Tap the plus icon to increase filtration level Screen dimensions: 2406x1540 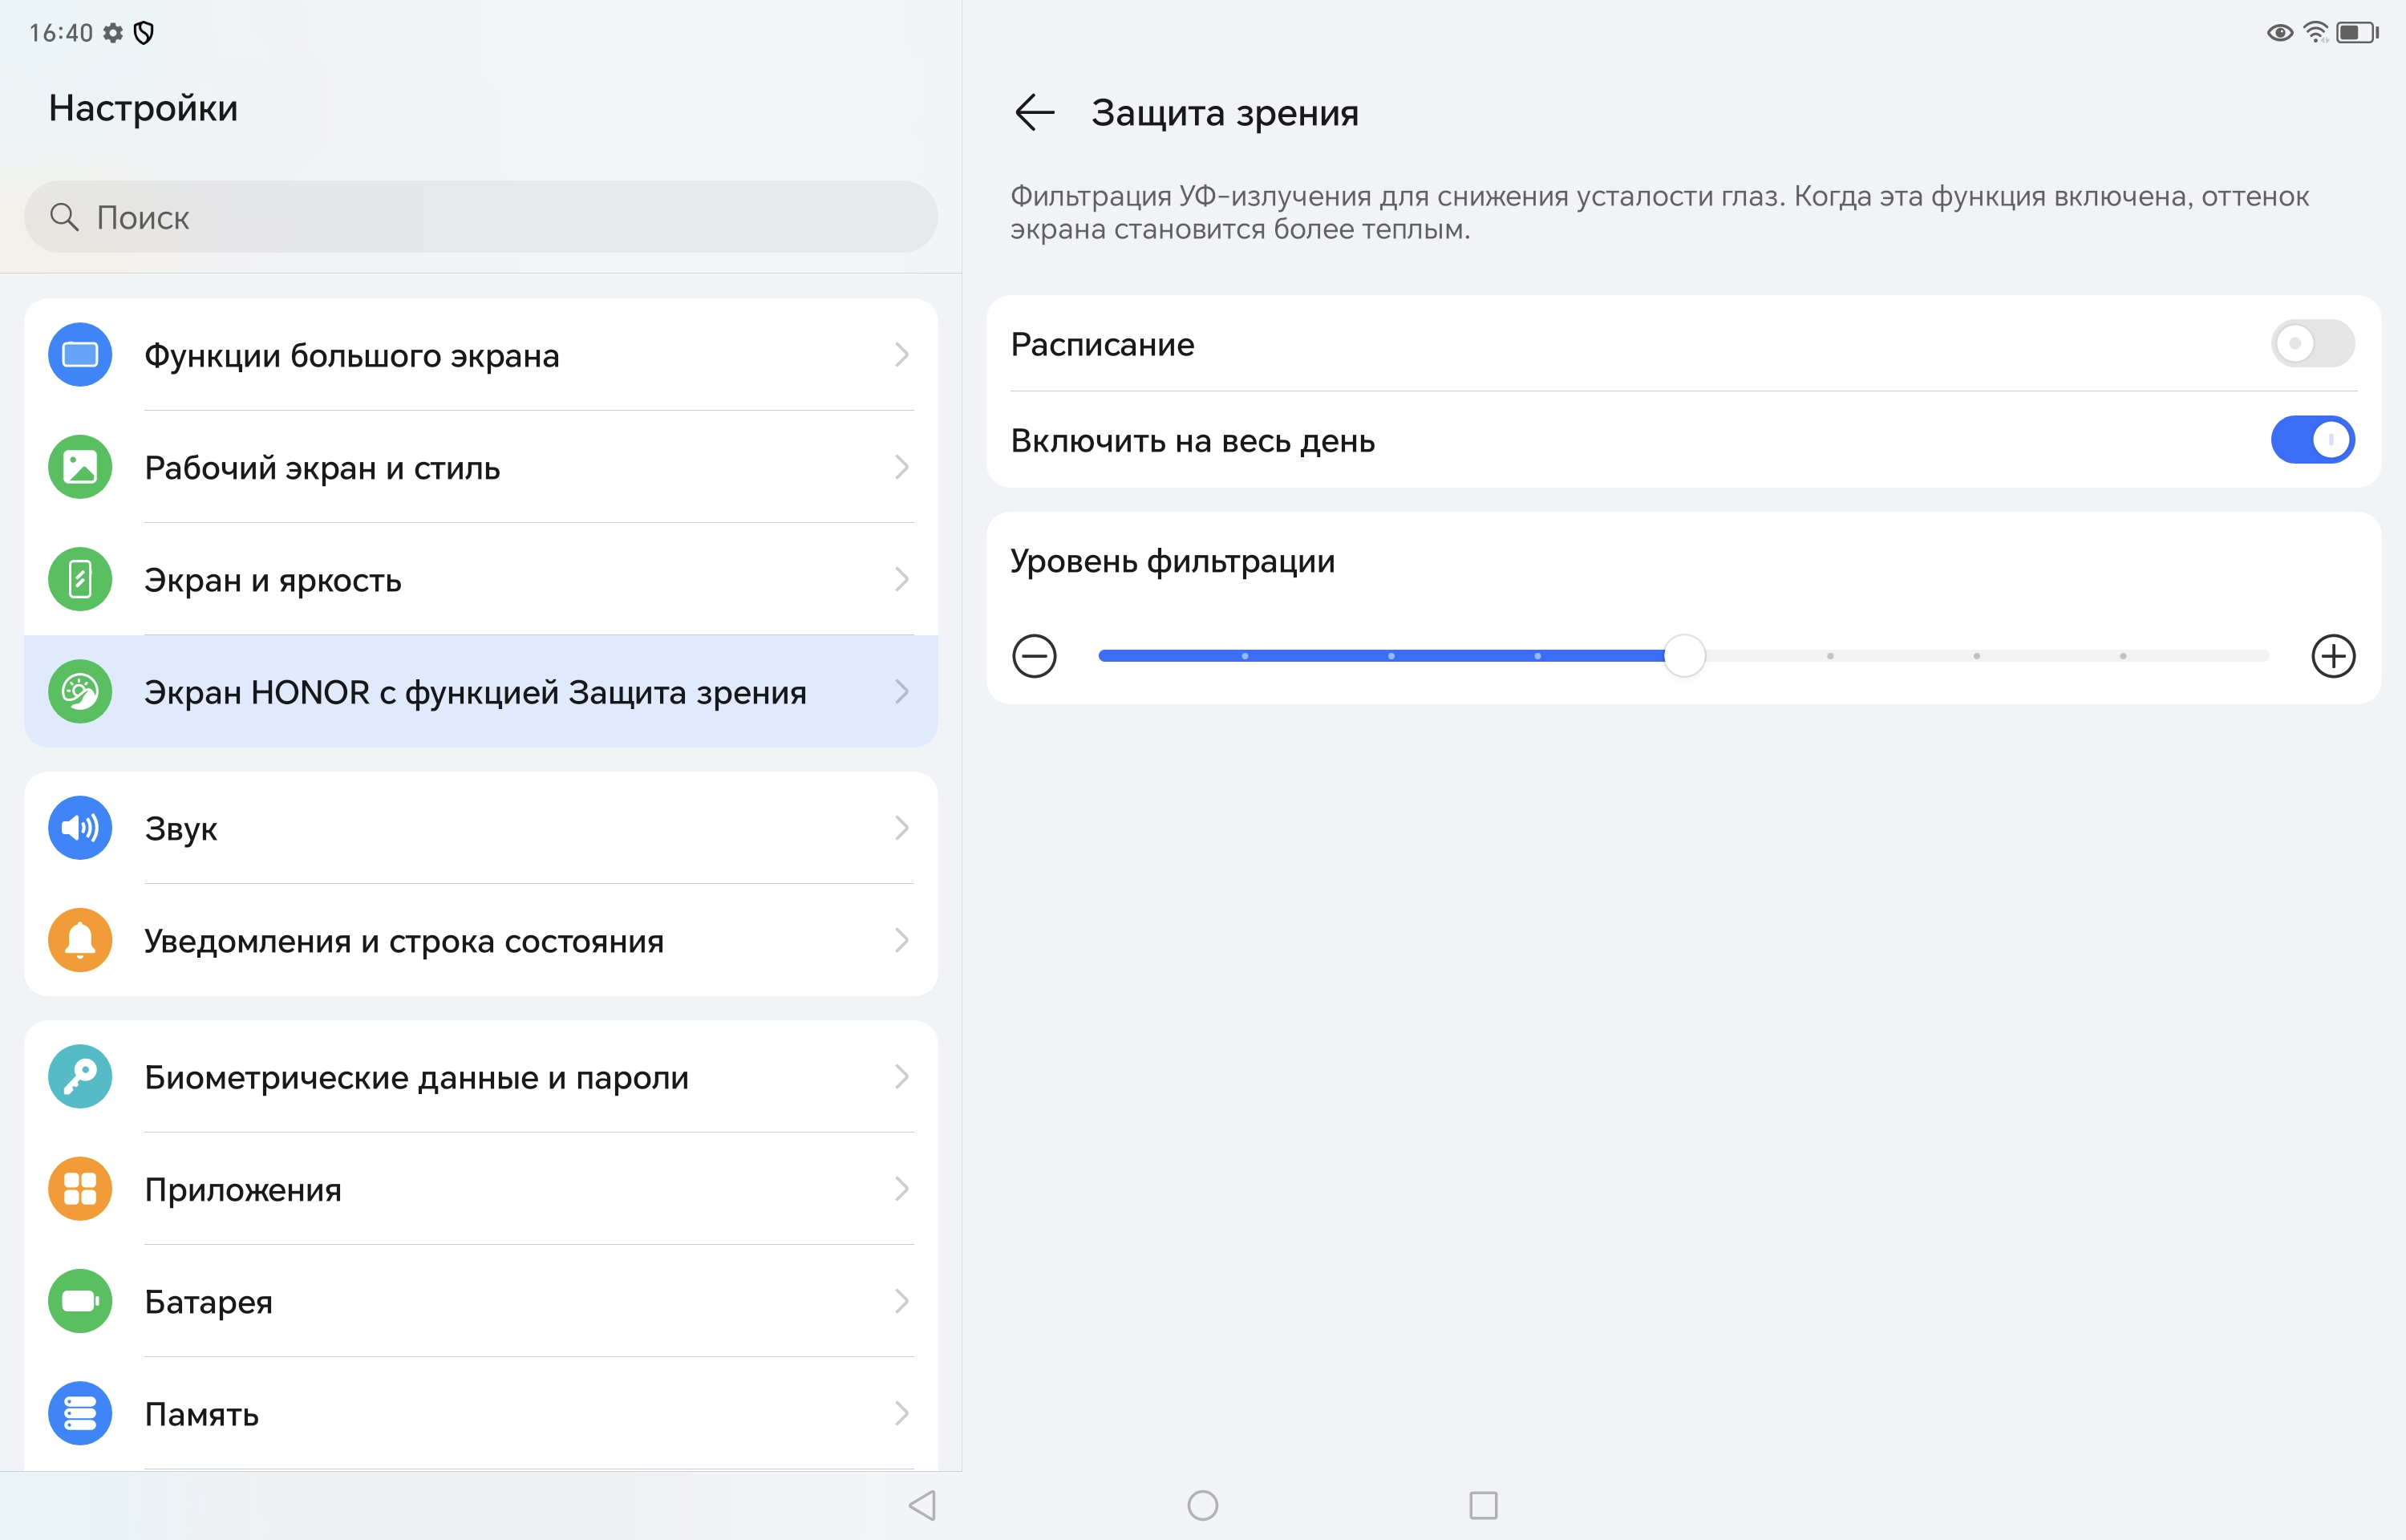2333,656
